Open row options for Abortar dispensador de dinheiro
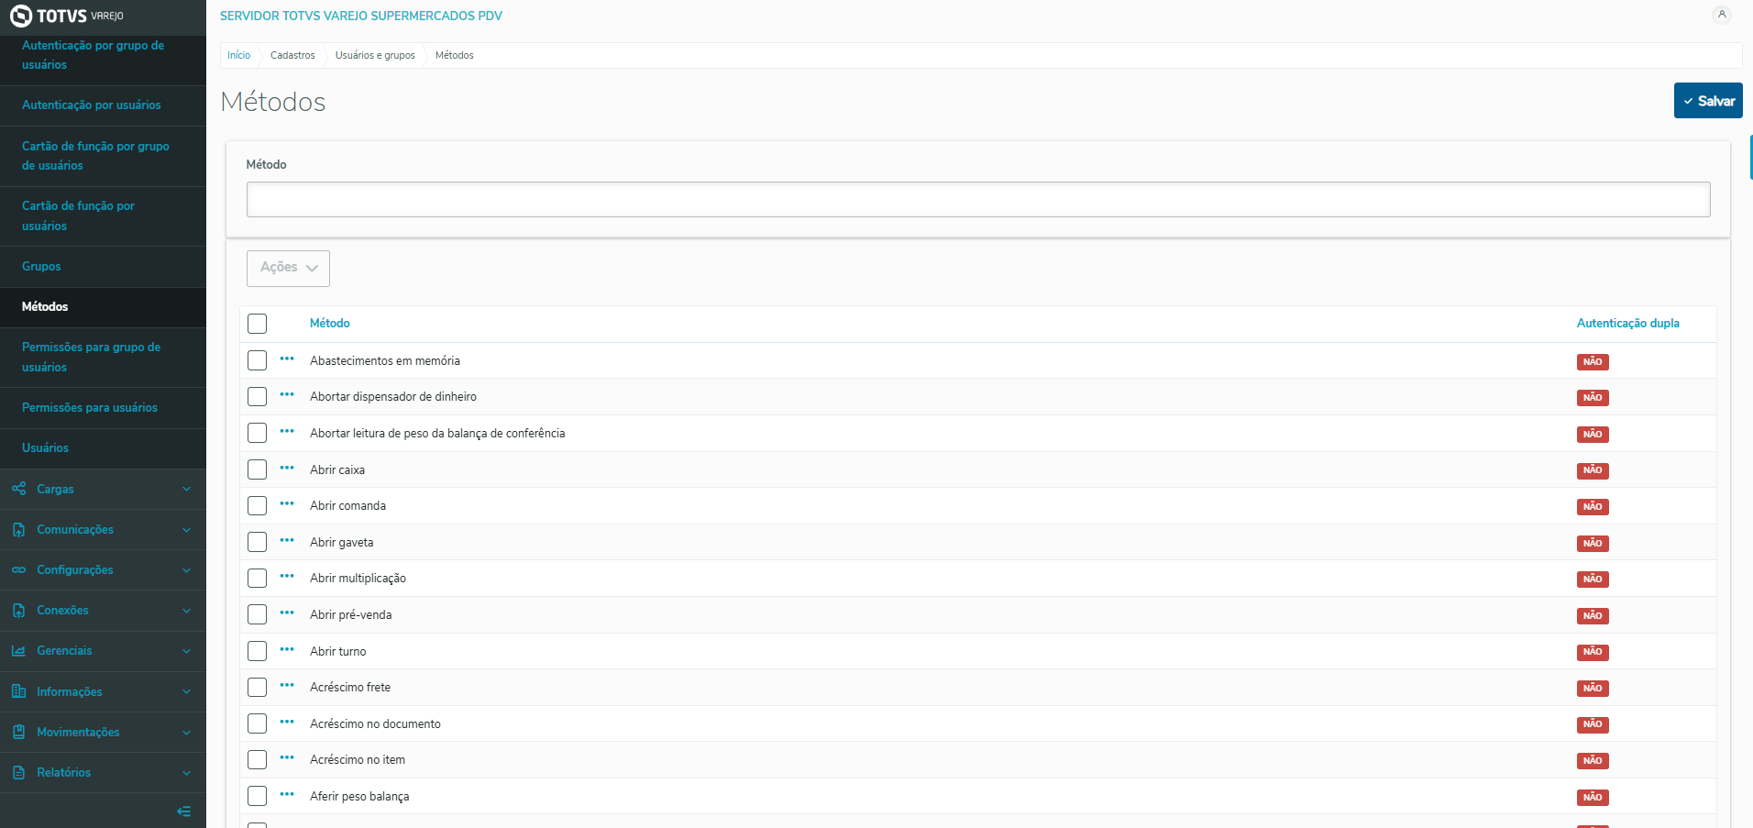 tap(287, 394)
